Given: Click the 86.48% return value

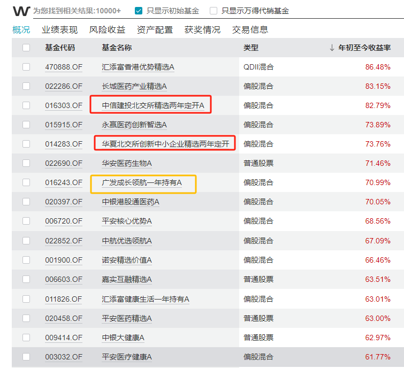Looking at the screenshot, I should tap(378, 67).
